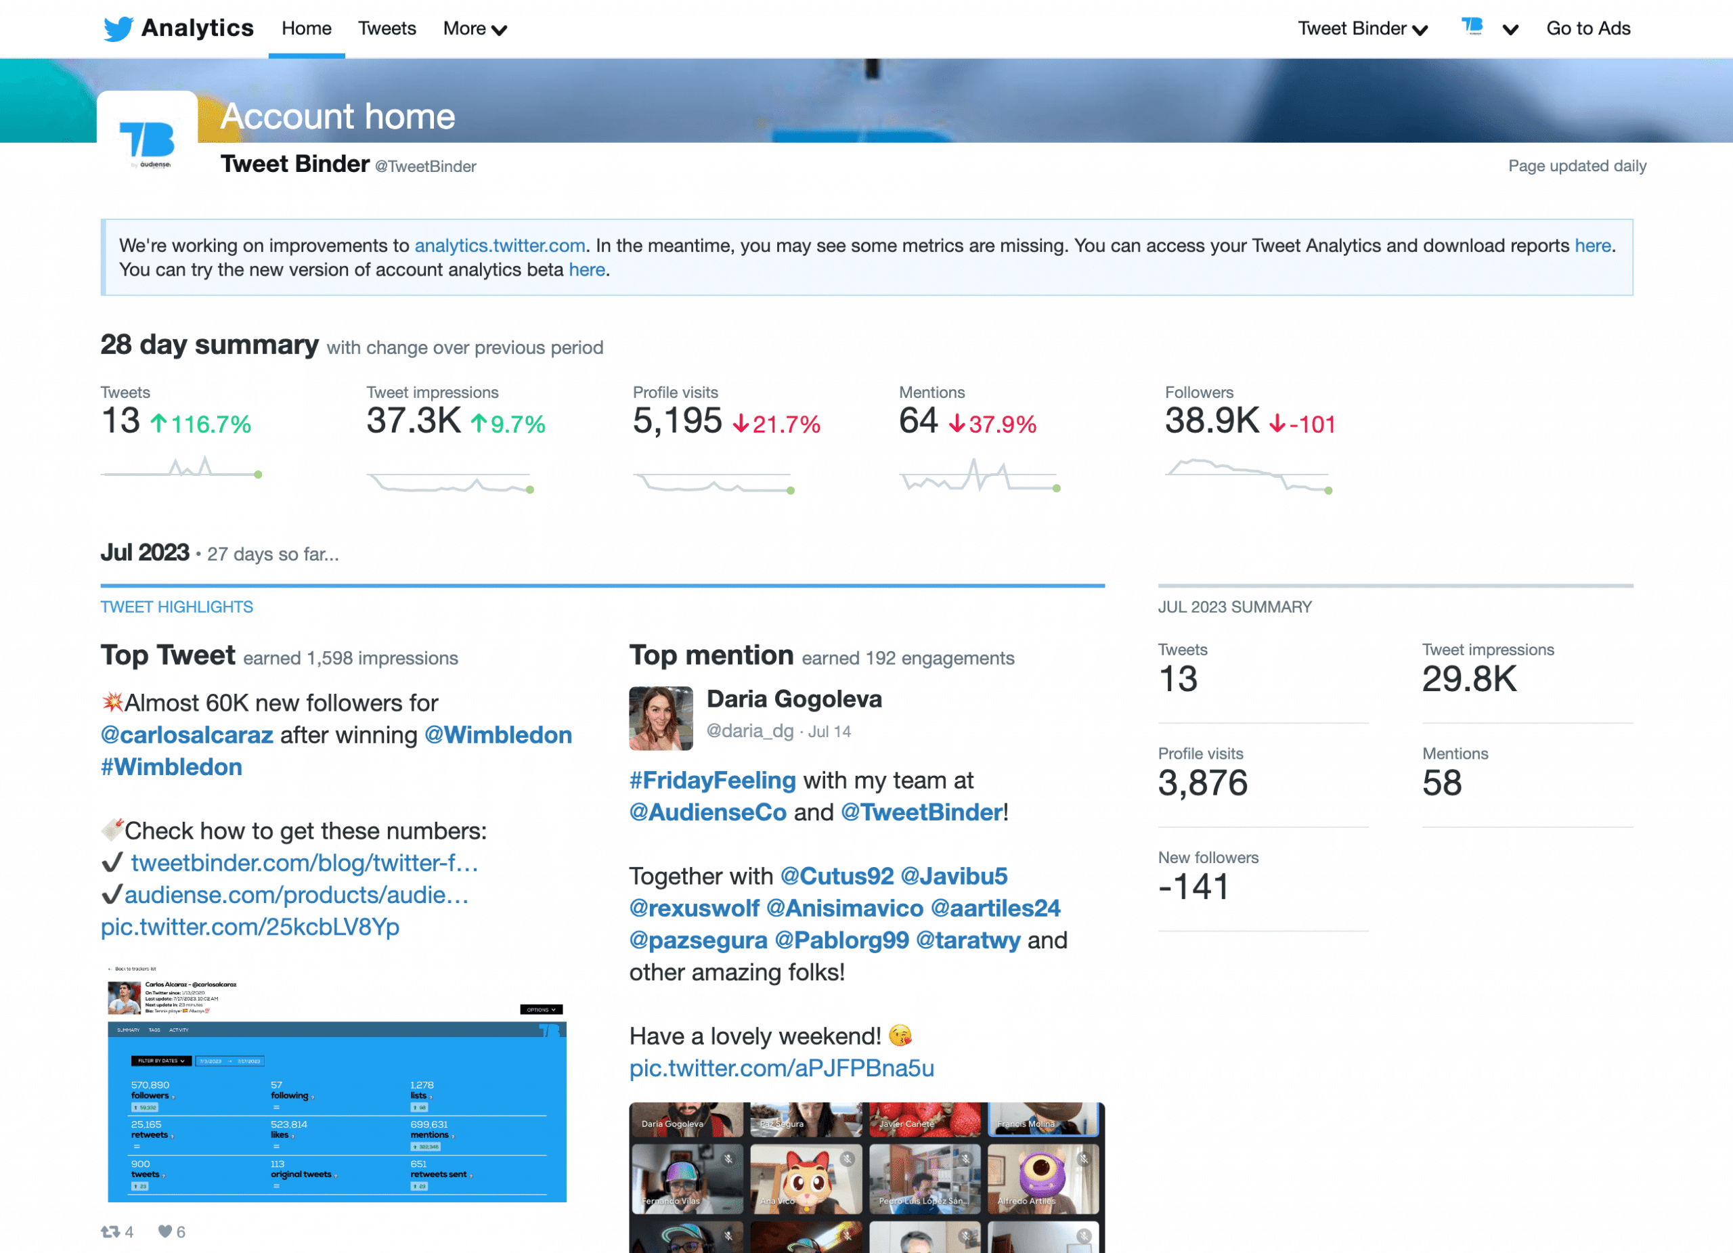This screenshot has width=1733, height=1253.
Task: Expand the More dropdown menu
Action: coord(477,28)
